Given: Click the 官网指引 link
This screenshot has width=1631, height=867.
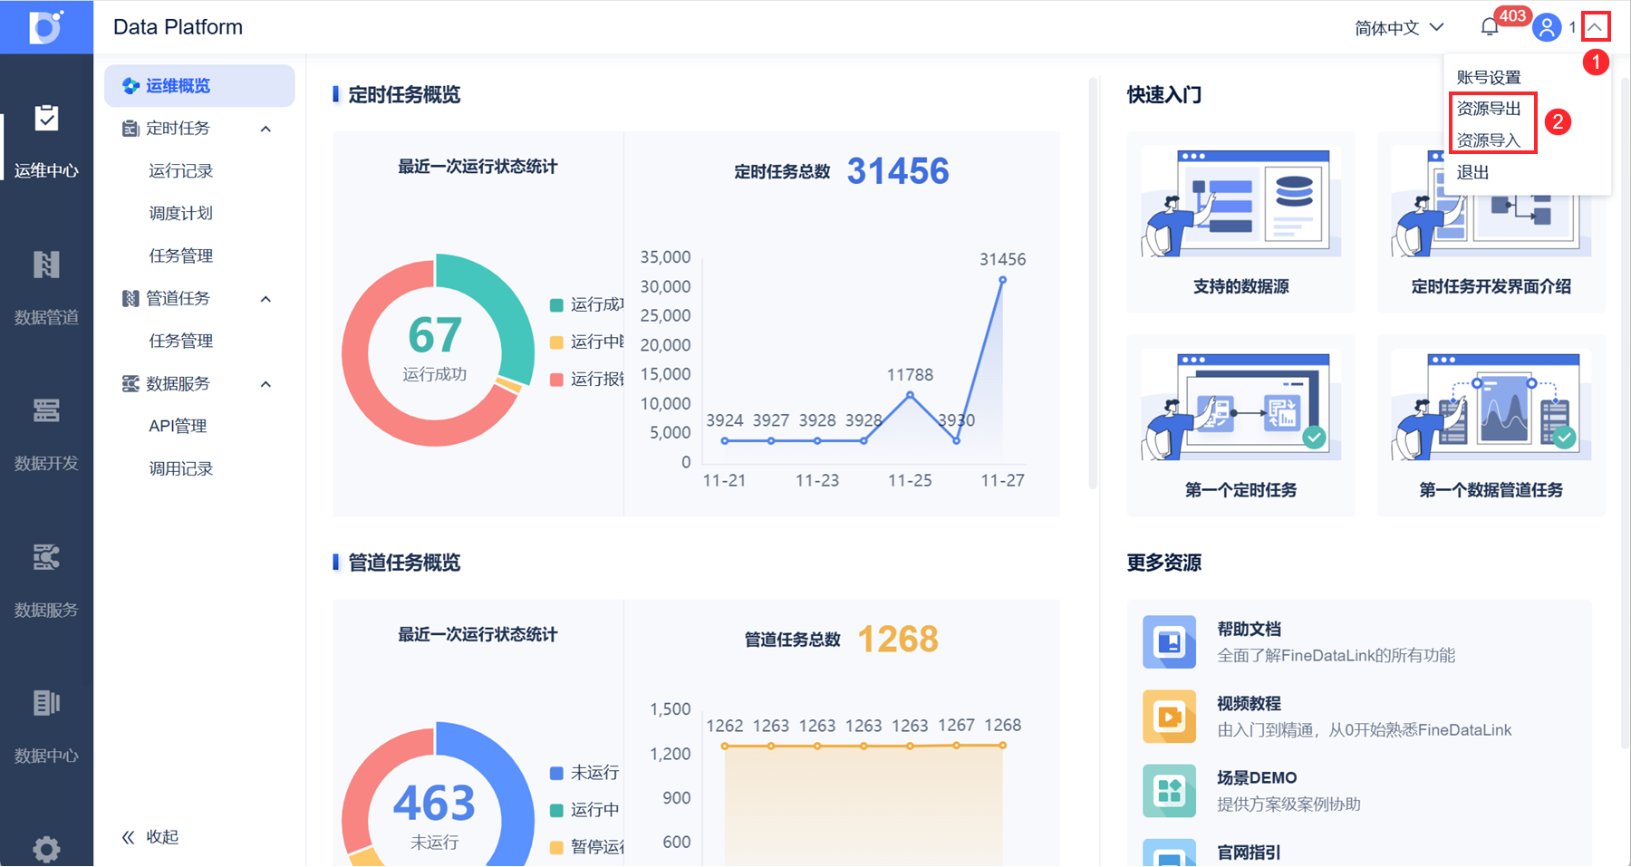Looking at the screenshot, I should pyautogui.click(x=1249, y=853).
